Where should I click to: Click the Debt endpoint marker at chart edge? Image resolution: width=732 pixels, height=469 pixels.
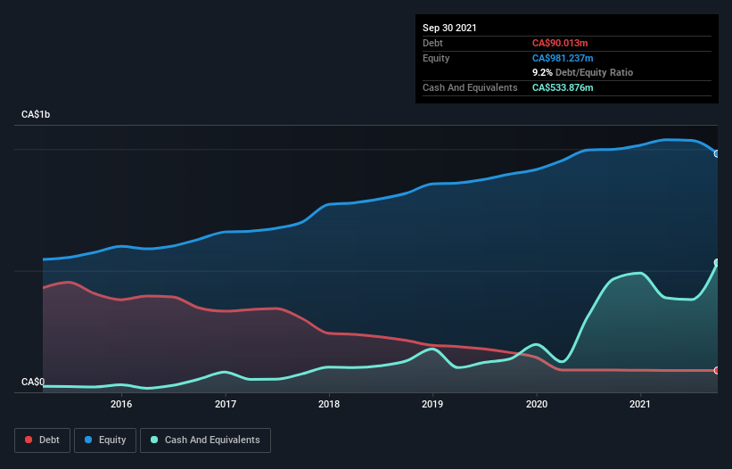pyautogui.click(x=717, y=371)
